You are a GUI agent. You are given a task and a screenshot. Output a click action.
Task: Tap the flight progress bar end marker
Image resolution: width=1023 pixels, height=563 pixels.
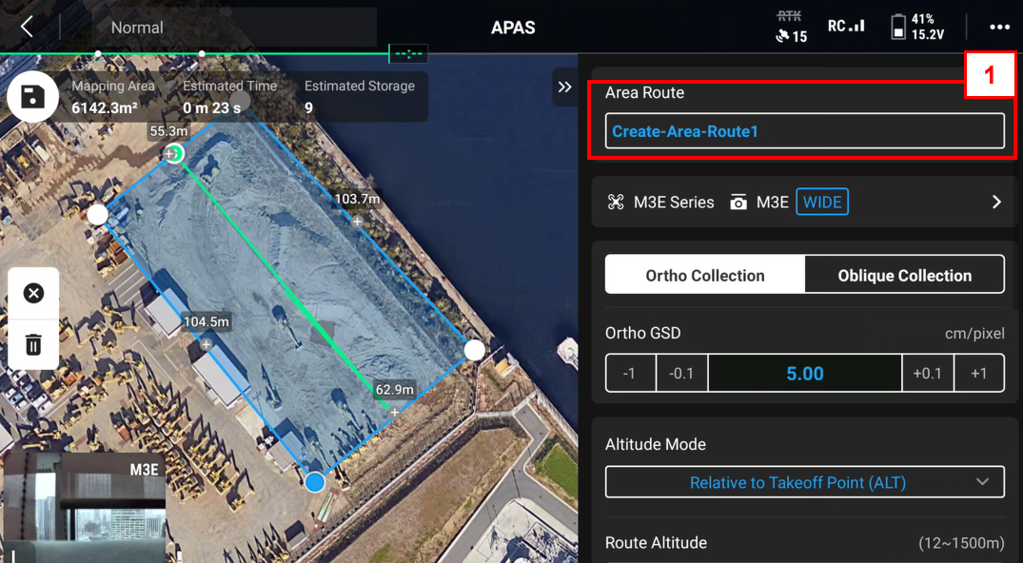408,53
